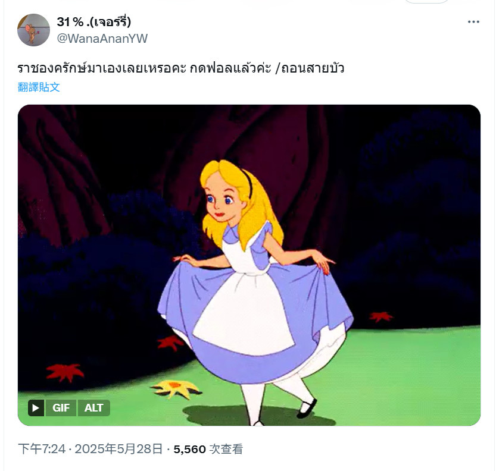
Task: Click the yellow star leaf in the GIF
Action: pos(176,388)
